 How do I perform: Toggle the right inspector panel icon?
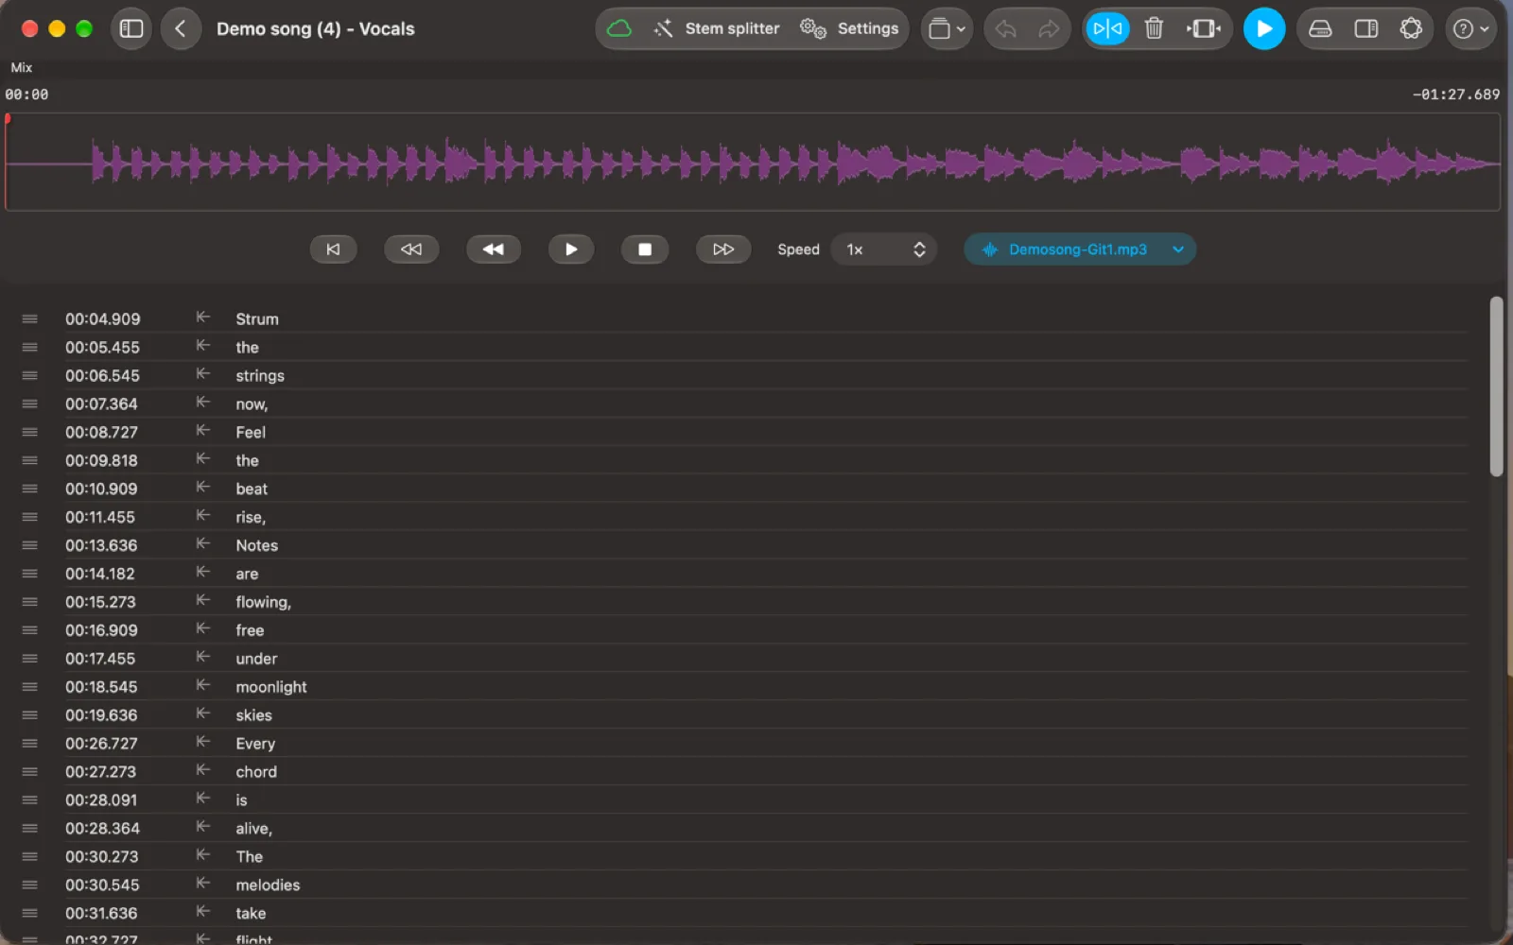coord(1365,28)
